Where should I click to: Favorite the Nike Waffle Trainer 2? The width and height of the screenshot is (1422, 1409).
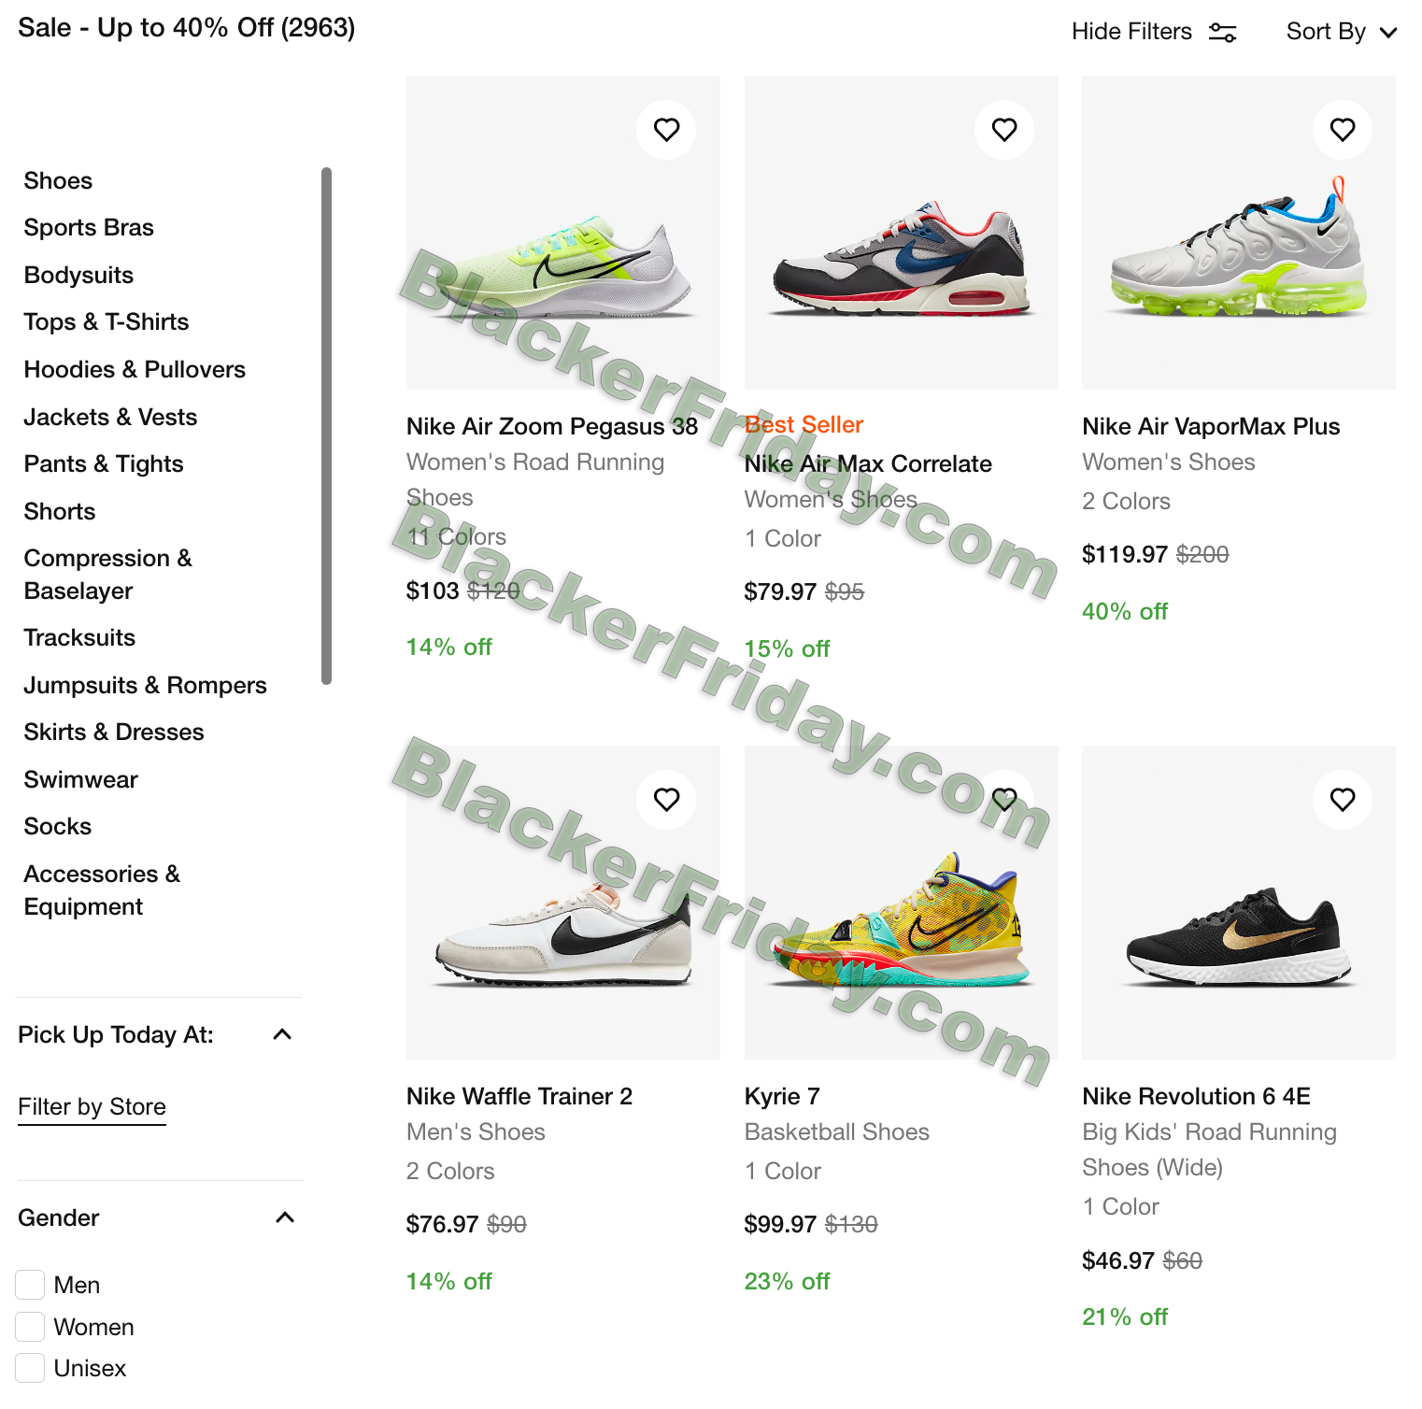[x=666, y=800]
